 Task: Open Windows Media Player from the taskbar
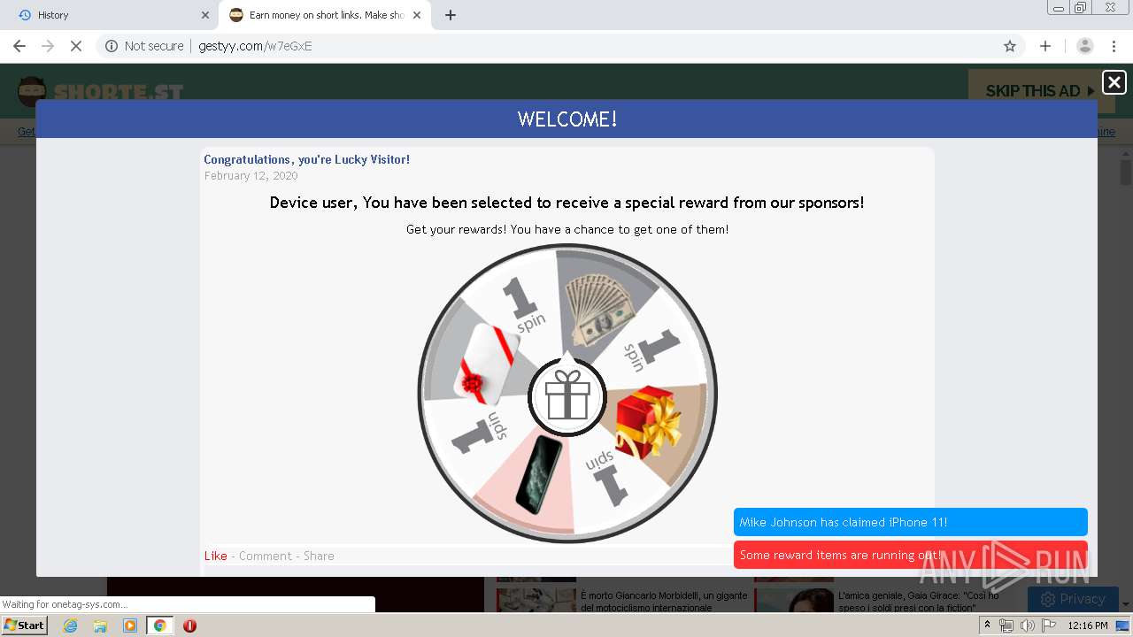point(130,625)
